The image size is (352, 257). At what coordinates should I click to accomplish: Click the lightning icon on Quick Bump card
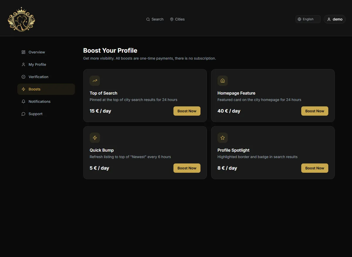[95, 138]
